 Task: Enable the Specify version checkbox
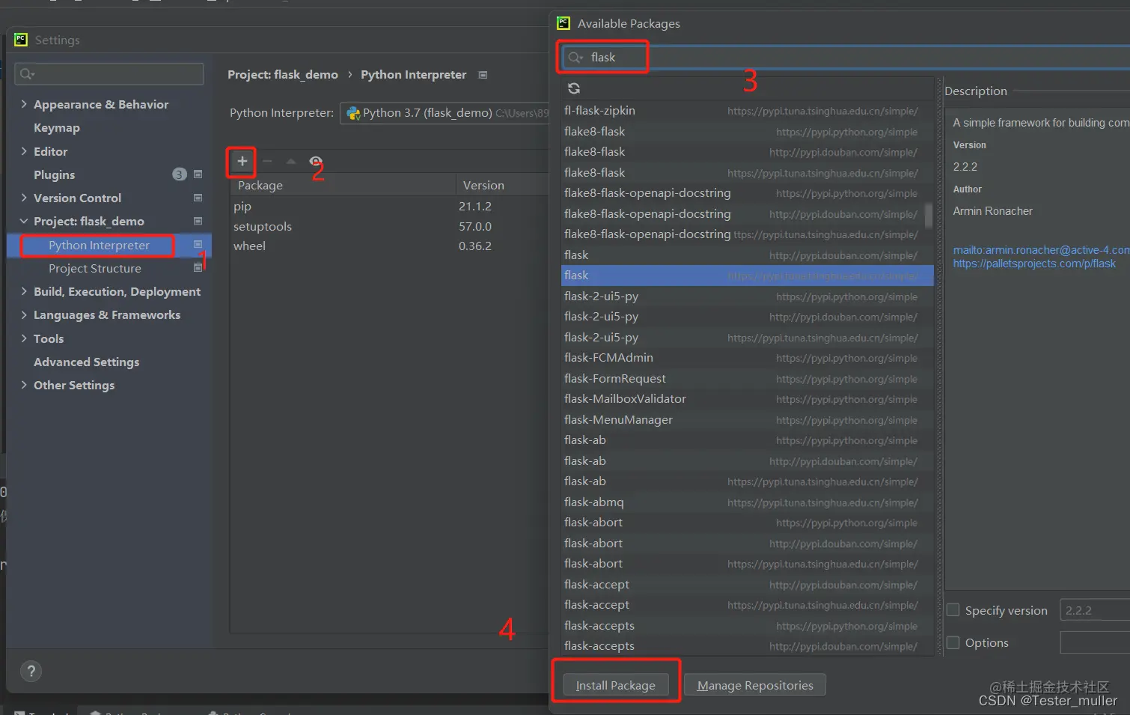[x=953, y=610]
